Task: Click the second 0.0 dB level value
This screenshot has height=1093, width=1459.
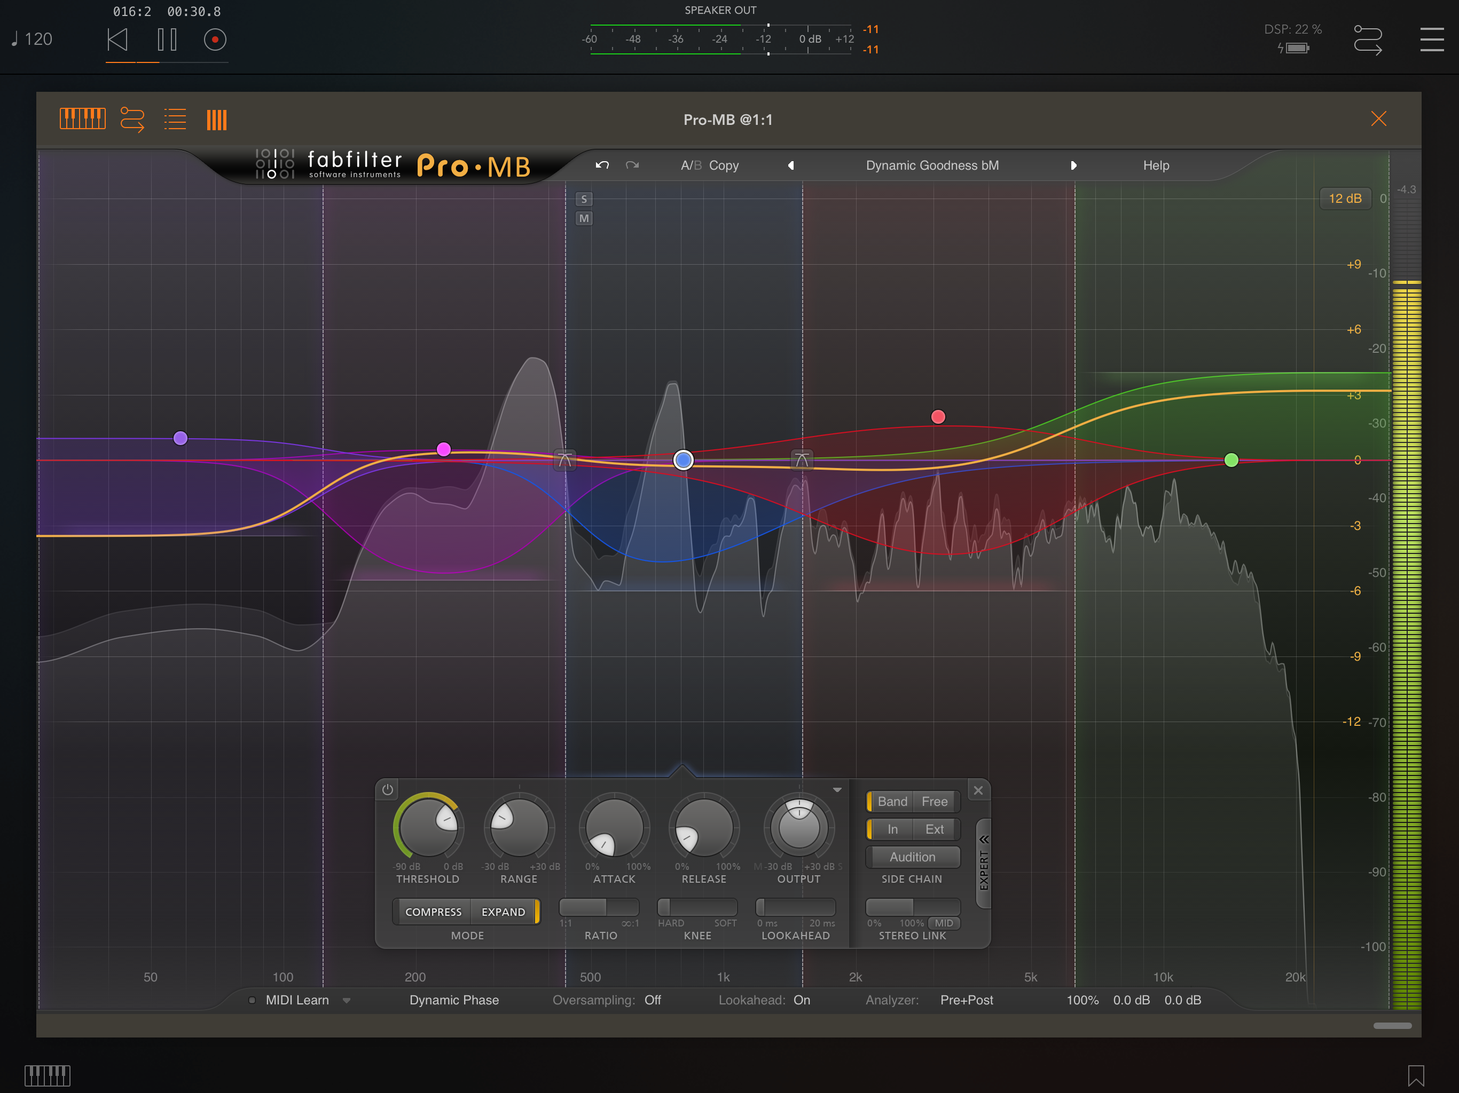Action: (x=1183, y=1000)
